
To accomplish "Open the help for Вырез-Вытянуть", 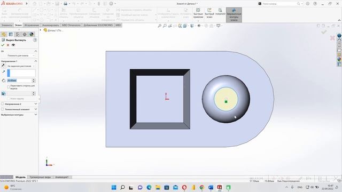I will coord(35,40).
